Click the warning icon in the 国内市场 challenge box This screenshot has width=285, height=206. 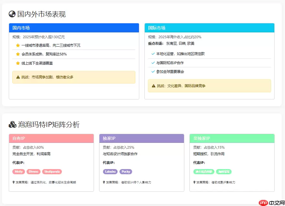tap(18, 77)
